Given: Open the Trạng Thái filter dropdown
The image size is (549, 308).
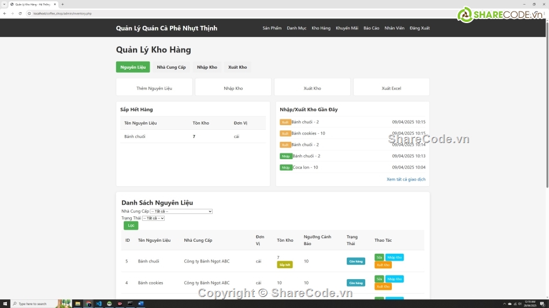Looking at the screenshot, I should (x=153, y=218).
